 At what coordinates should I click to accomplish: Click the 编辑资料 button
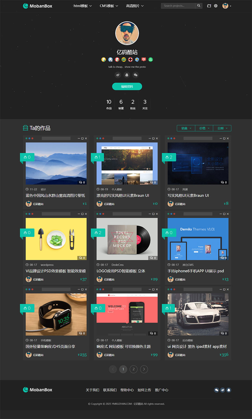(x=127, y=86)
